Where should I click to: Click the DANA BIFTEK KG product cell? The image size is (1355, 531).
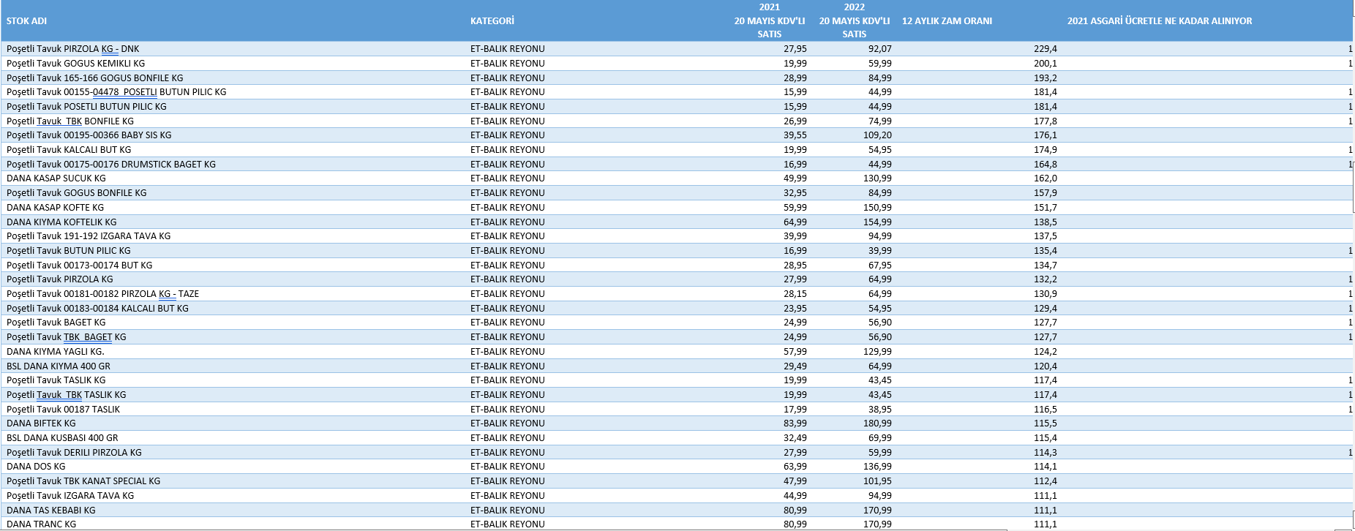pyautogui.click(x=41, y=423)
